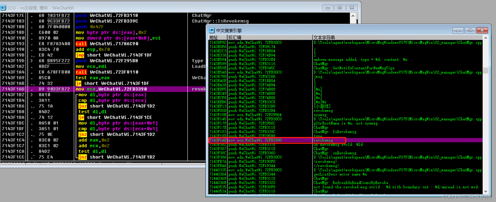
Task: Select the '<msg' string row 7143E798
Action: click(346, 76)
